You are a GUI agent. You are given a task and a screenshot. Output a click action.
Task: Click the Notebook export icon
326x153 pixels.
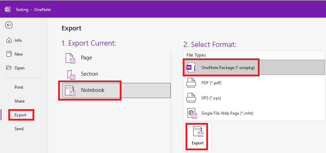pyautogui.click(x=71, y=90)
